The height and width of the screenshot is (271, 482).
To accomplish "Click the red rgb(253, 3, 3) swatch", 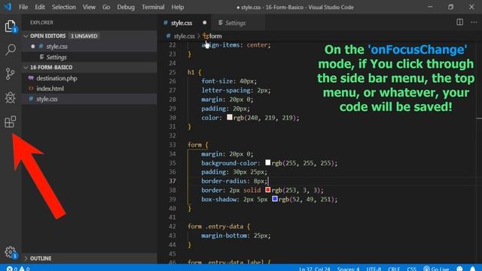I will (268, 190).
